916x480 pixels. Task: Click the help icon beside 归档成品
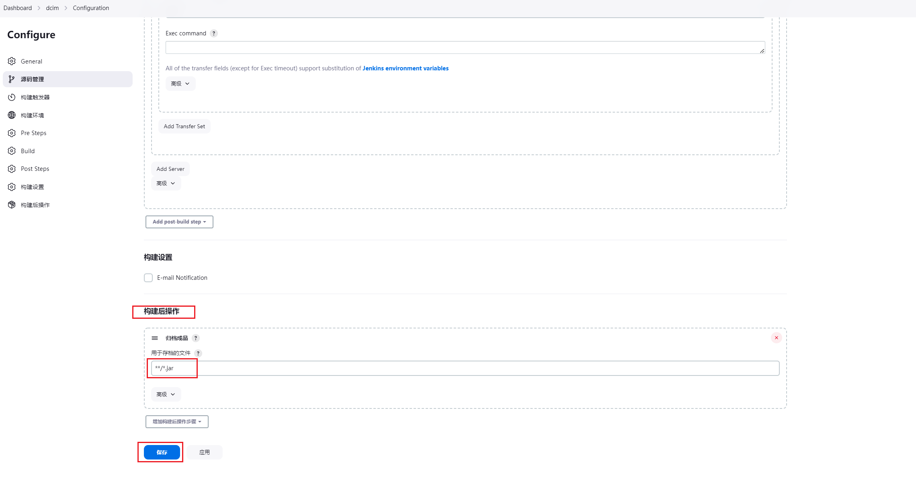pyautogui.click(x=196, y=338)
